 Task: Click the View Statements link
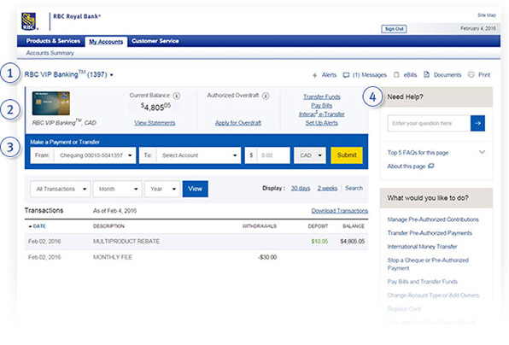tap(155, 123)
